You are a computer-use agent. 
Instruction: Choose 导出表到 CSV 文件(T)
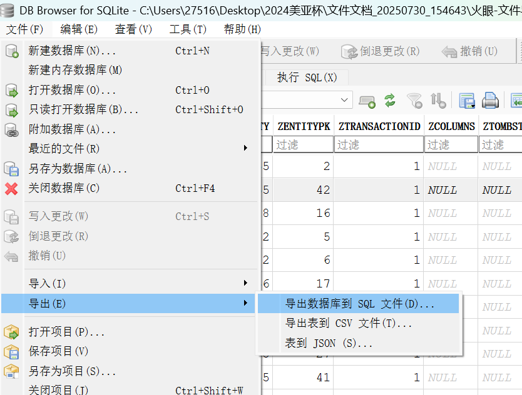click(359, 323)
